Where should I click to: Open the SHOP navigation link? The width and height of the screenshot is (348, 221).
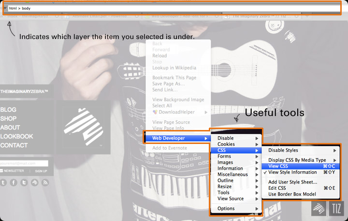coord(8,118)
